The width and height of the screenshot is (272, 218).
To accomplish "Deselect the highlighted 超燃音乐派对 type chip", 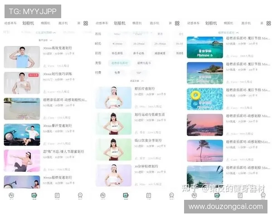I will (x=120, y=63).
